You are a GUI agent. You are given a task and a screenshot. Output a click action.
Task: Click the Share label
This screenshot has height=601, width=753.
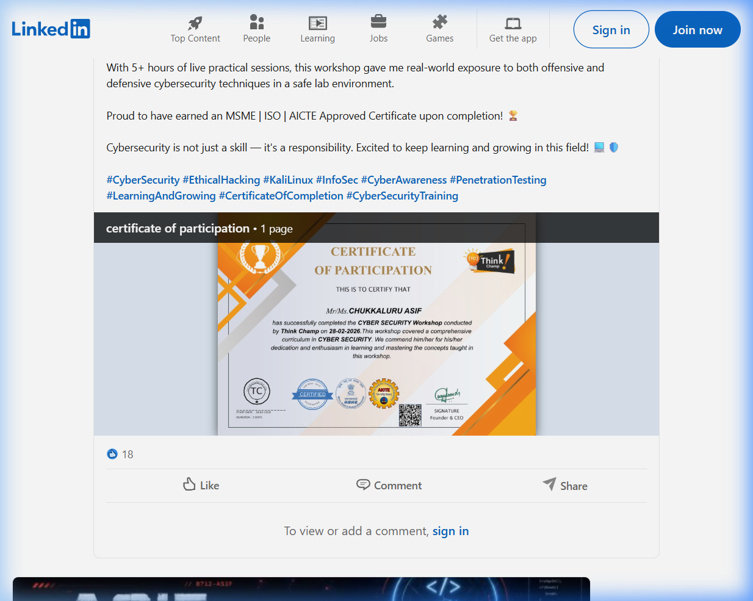[x=574, y=486]
